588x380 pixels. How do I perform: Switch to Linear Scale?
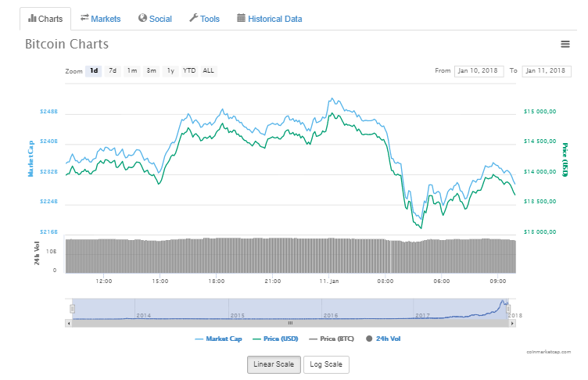[x=274, y=364]
